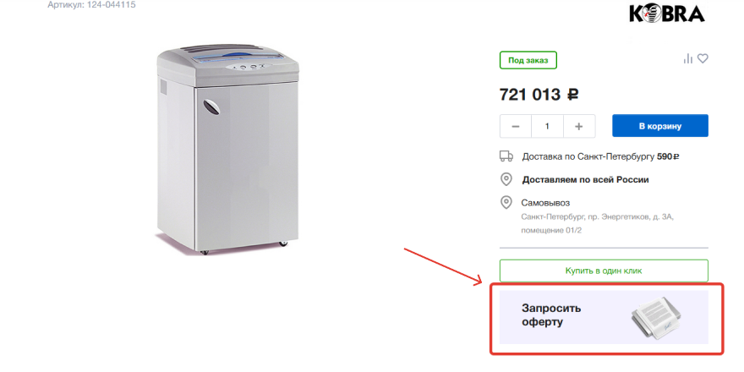Click the 721 013 ₽ price
The image size is (744, 372).
tap(539, 95)
